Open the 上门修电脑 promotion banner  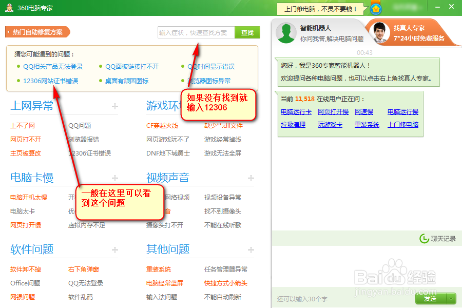point(320,9)
